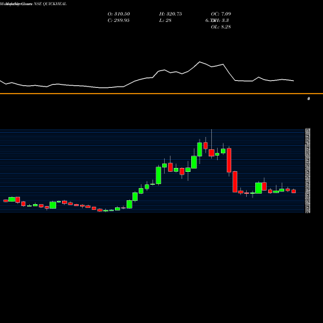Select the low value L: 28
The height and width of the screenshot is (323, 323).
click(x=165, y=21)
